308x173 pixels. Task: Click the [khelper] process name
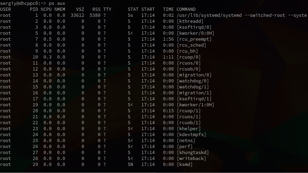click(189, 129)
